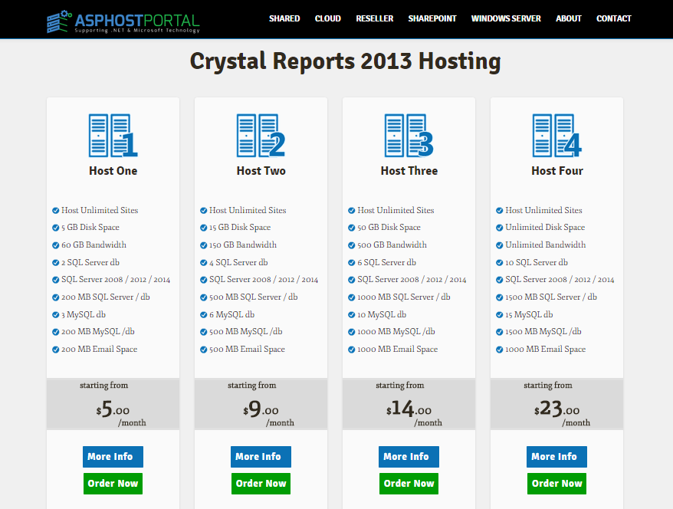Open the Cloud menu item
673x509 pixels.
pyautogui.click(x=328, y=18)
